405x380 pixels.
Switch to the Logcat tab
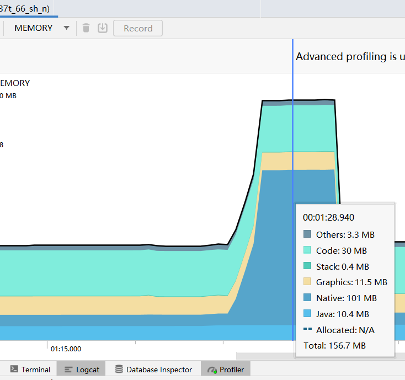pos(81,370)
